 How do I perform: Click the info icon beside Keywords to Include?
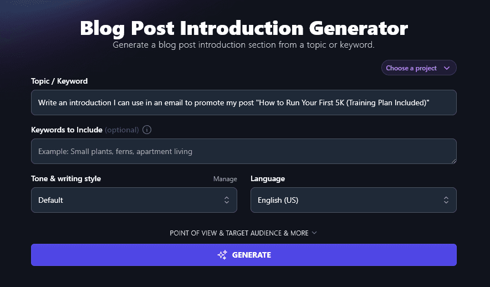click(147, 130)
